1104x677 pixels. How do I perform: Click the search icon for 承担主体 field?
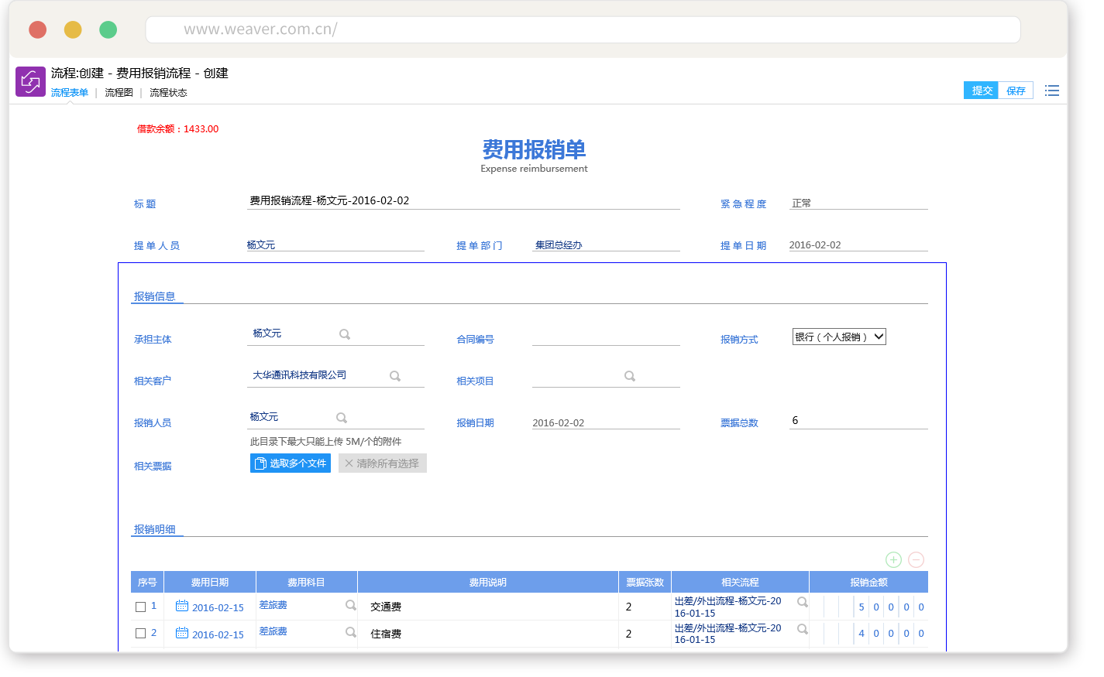tap(345, 334)
